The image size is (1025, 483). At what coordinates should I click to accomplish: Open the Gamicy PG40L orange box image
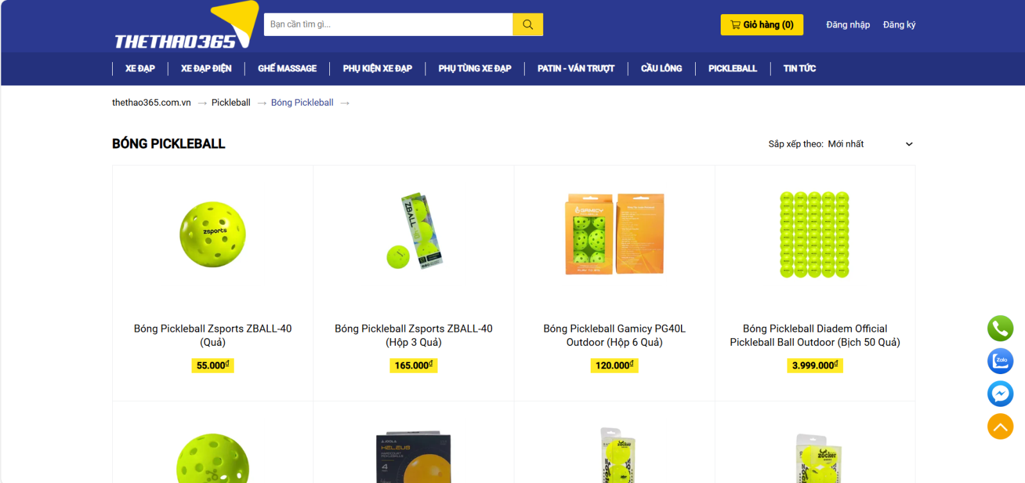tap(614, 234)
